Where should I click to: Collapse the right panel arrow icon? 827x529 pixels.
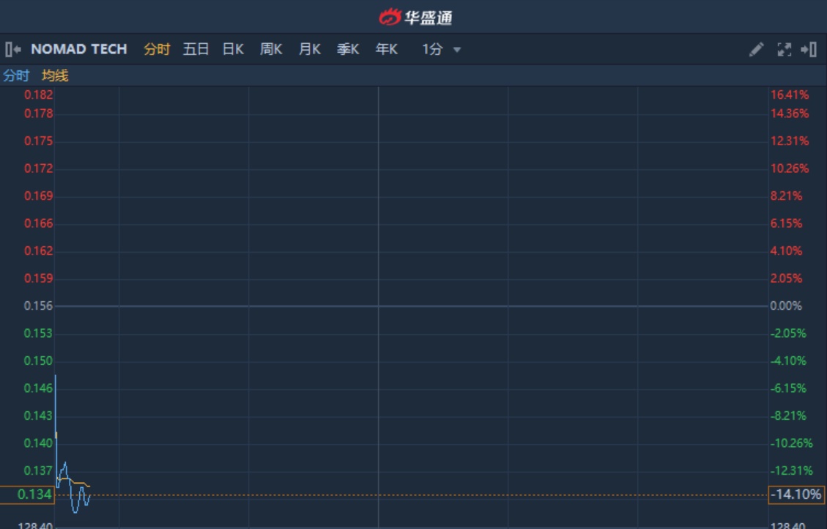809,50
